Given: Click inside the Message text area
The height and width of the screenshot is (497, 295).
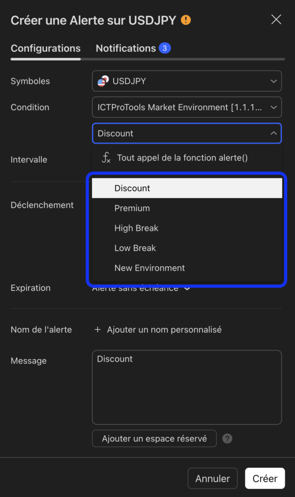Looking at the screenshot, I should click(187, 387).
